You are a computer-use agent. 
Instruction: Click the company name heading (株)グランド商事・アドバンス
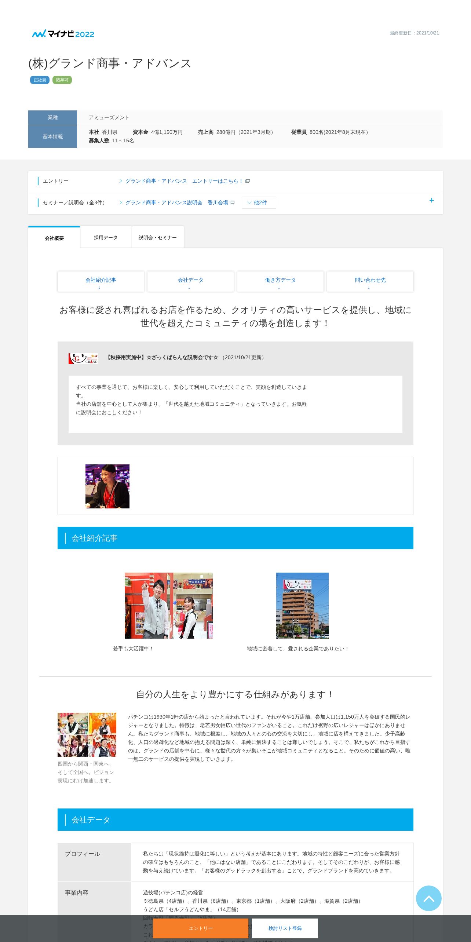110,63
